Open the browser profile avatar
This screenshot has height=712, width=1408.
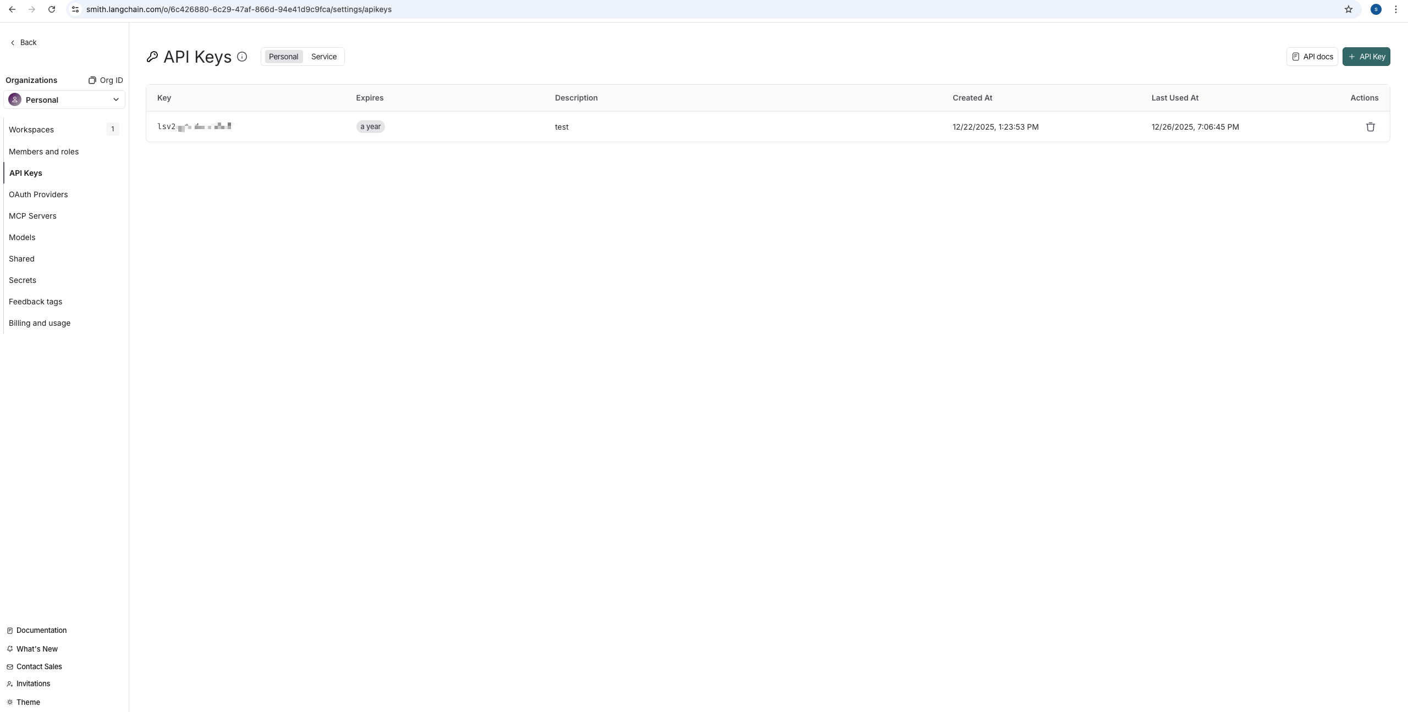pos(1376,9)
